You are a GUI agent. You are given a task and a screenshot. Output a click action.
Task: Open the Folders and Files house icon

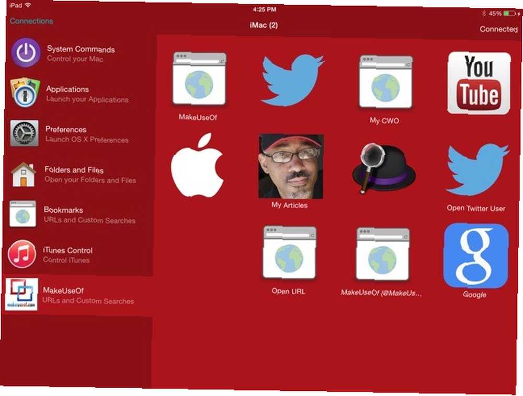pos(24,174)
